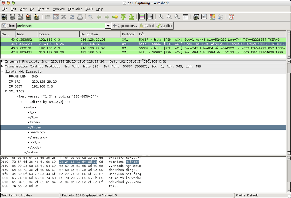Open help lifebuoy icon
The width and height of the screenshot is (291, 198).
(231, 17)
